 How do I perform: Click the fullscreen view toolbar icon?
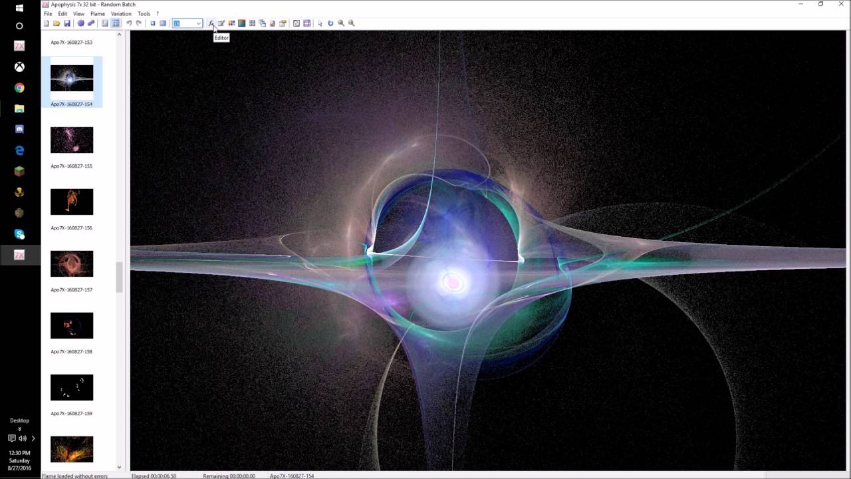163,23
